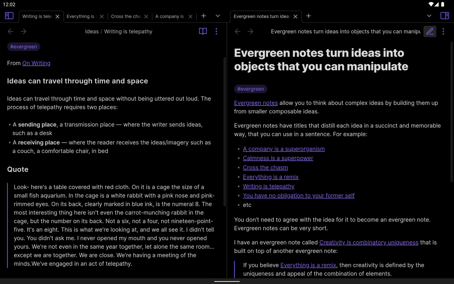Switch to A company is tab

(170, 17)
